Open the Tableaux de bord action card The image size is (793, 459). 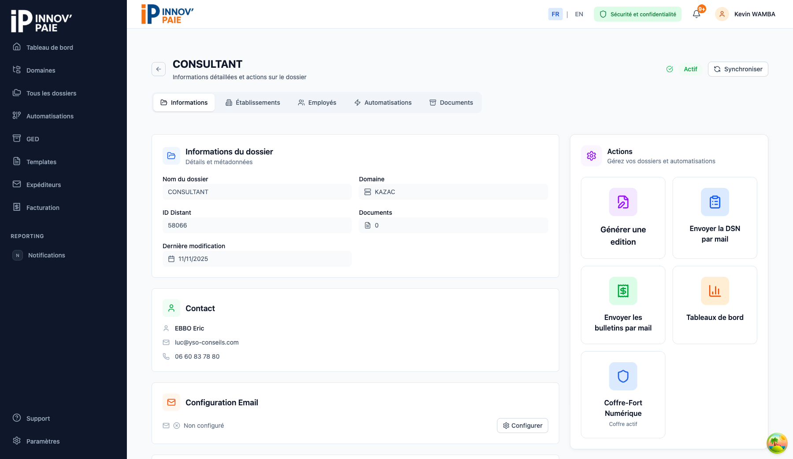tap(715, 305)
